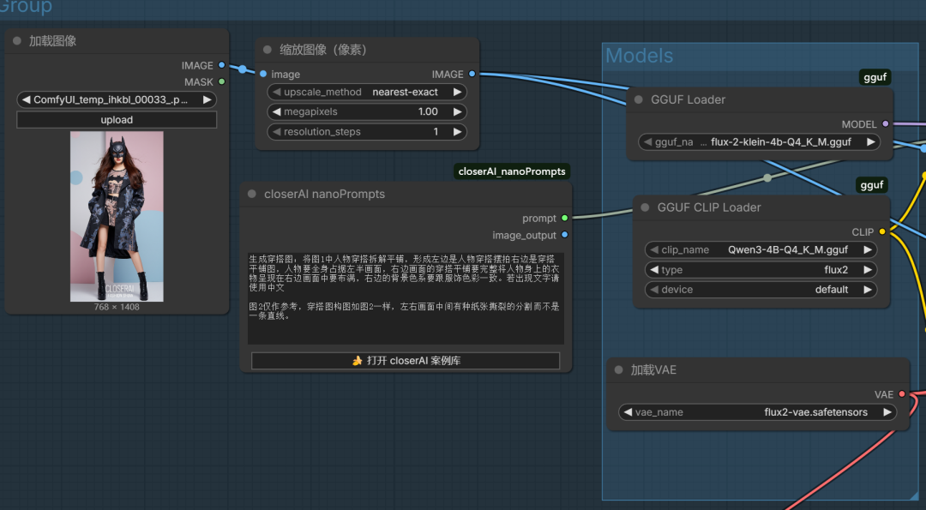Screen dimensions: 926x510
Task: Click the GGUF CLIP Loader node title
Action: (x=709, y=207)
